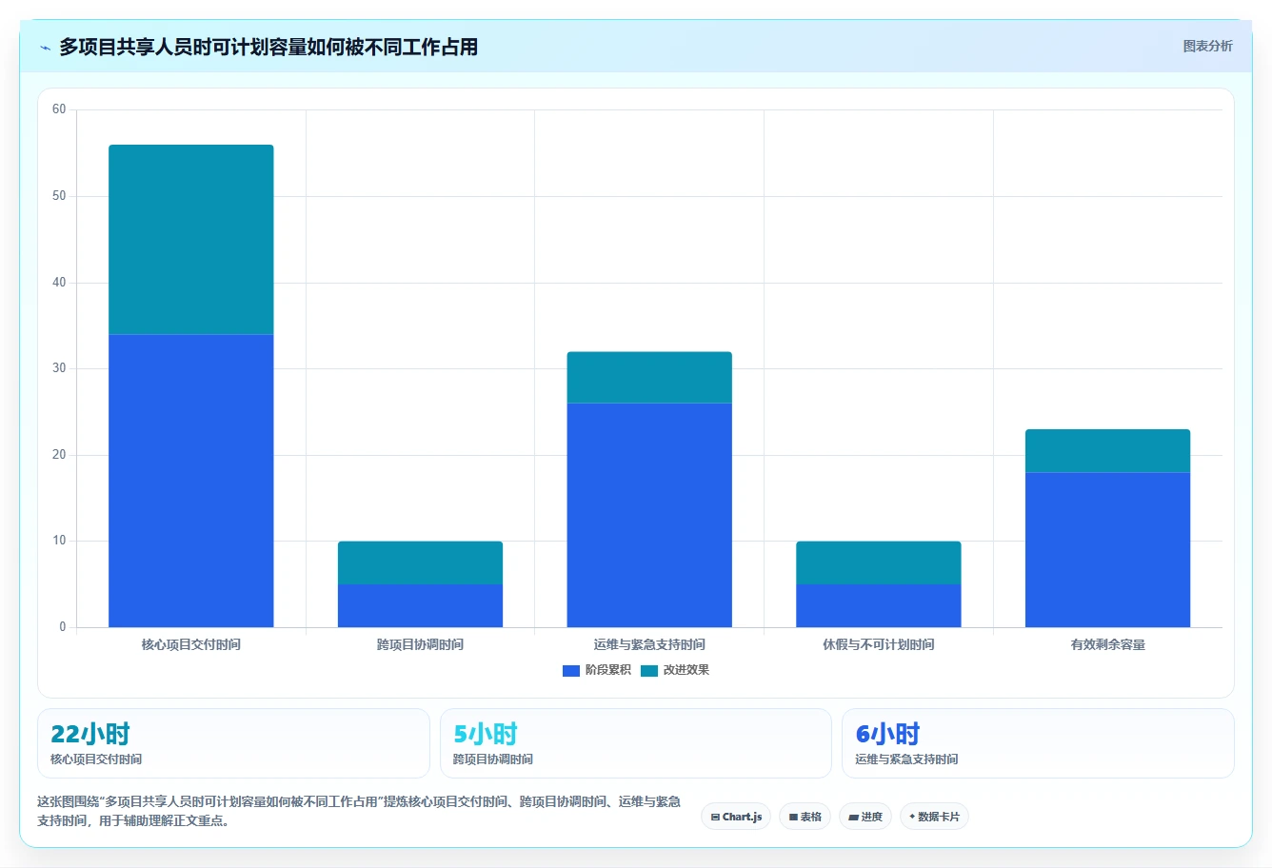Click the 休假与不可计划时间 x-axis label
Screen dimensions: 1272x868
879,644
